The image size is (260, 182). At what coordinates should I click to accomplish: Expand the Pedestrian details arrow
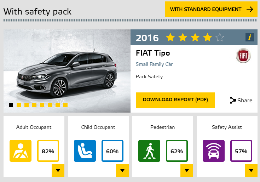click(187, 171)
